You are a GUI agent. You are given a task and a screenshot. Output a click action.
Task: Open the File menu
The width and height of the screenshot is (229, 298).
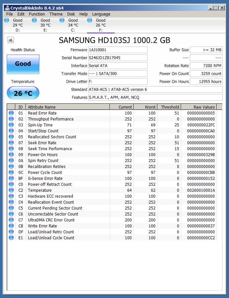[10, 14]
